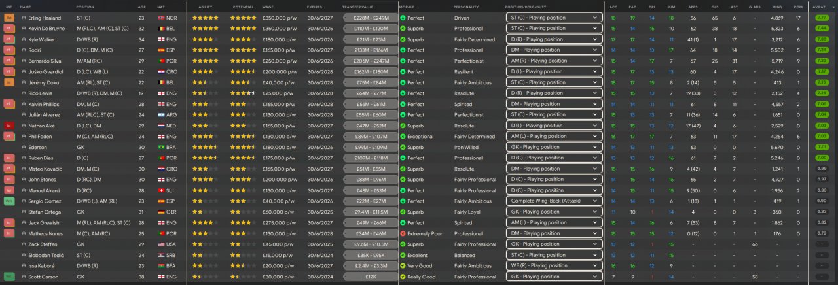Click Issa Kaboré's £2.4M - £3.3M transfer value
838x285 pixels.
tap(371, 265)
